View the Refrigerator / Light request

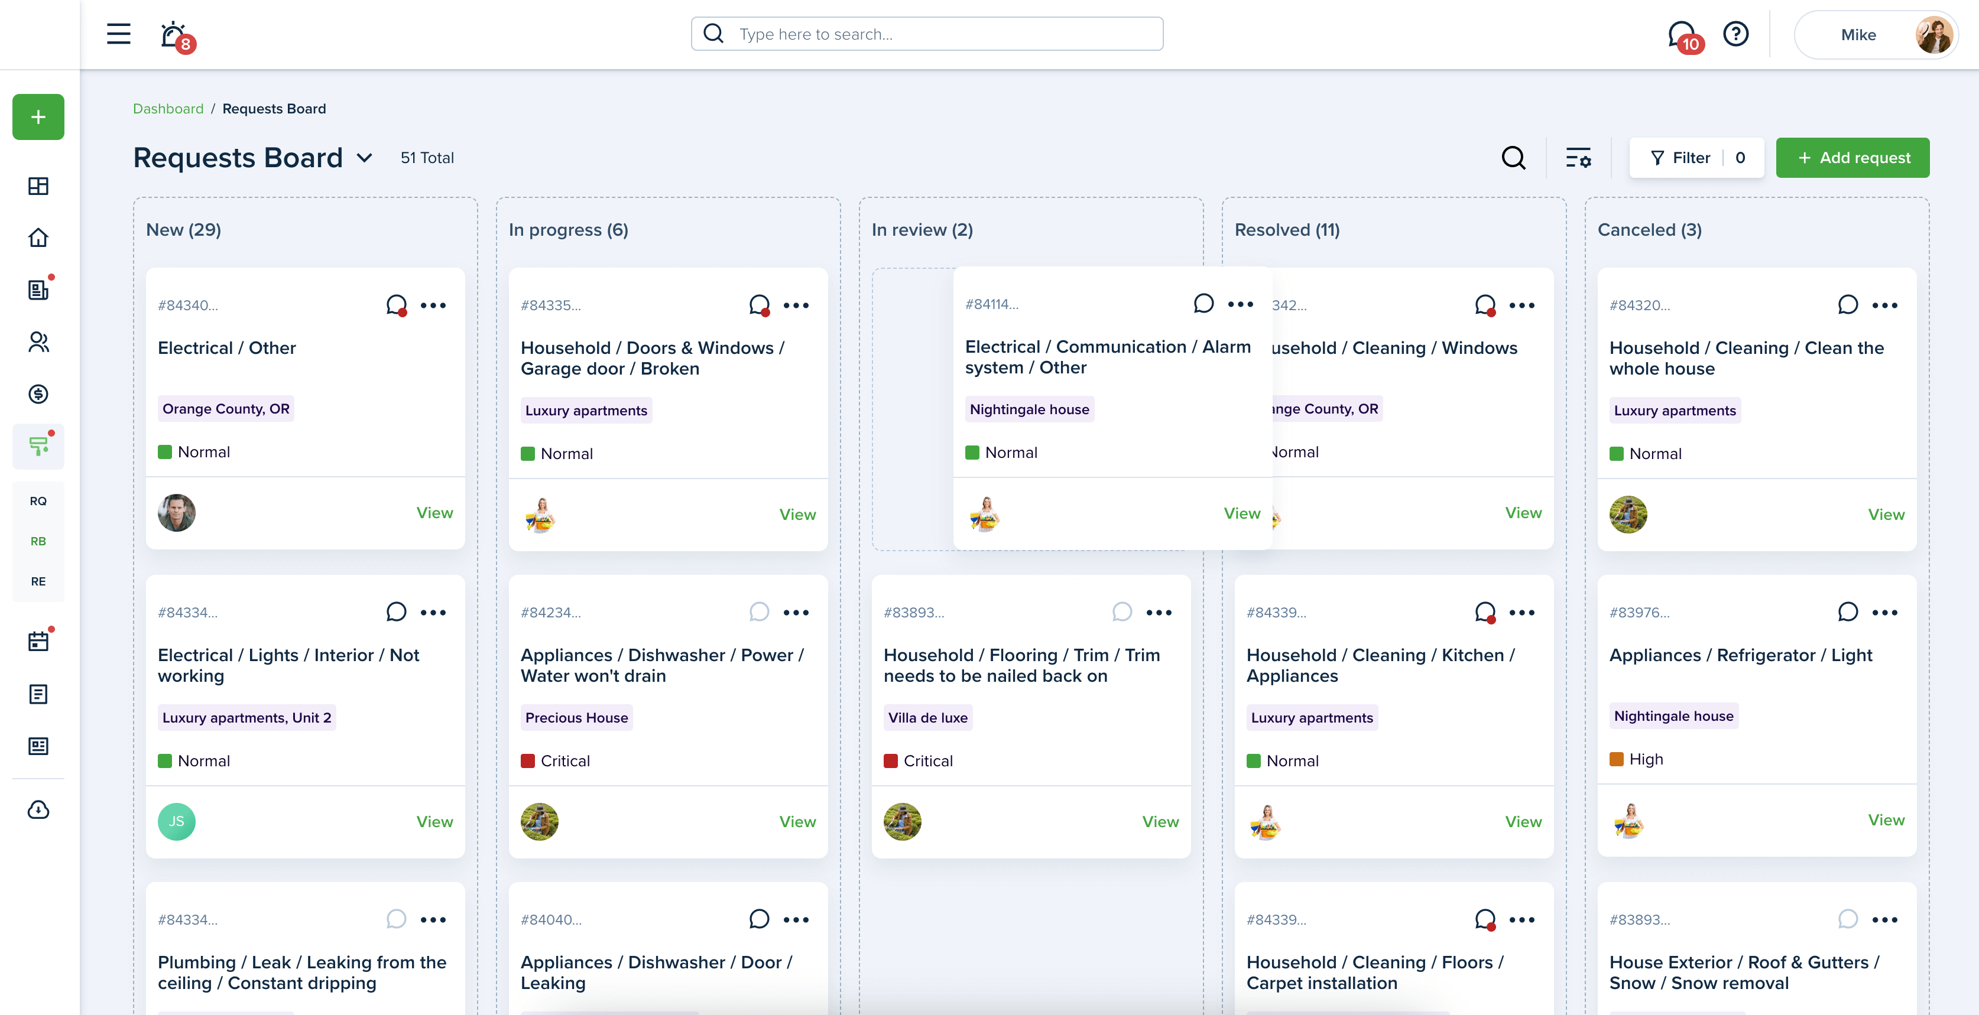[1886, 820]
